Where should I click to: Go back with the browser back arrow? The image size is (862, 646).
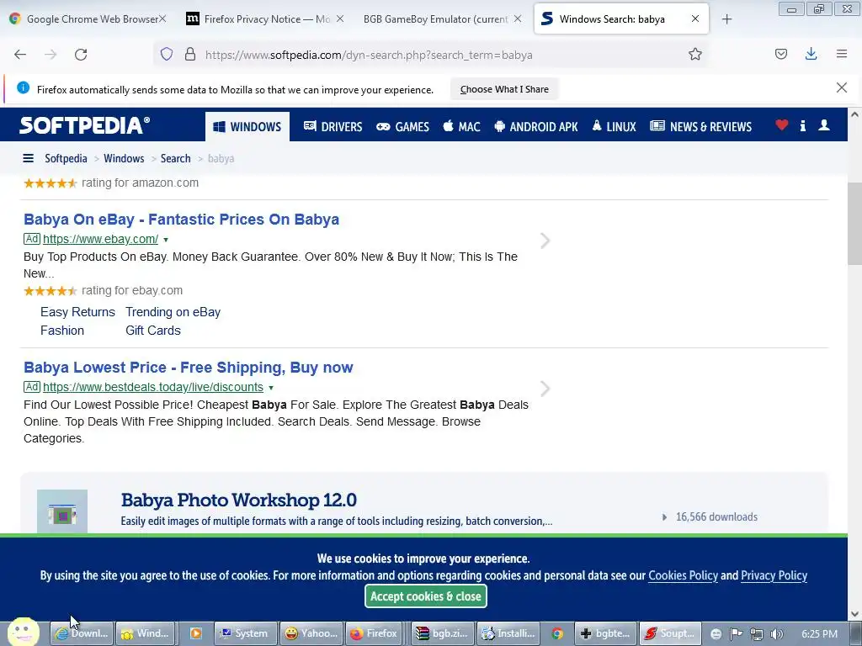click(20, 55)
